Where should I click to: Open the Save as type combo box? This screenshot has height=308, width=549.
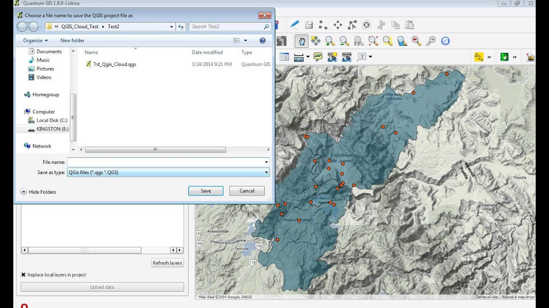(x=169, y=172)
